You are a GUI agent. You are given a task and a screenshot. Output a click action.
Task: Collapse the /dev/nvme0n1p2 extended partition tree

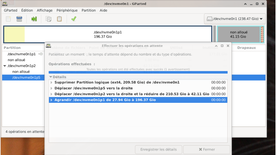5,66
